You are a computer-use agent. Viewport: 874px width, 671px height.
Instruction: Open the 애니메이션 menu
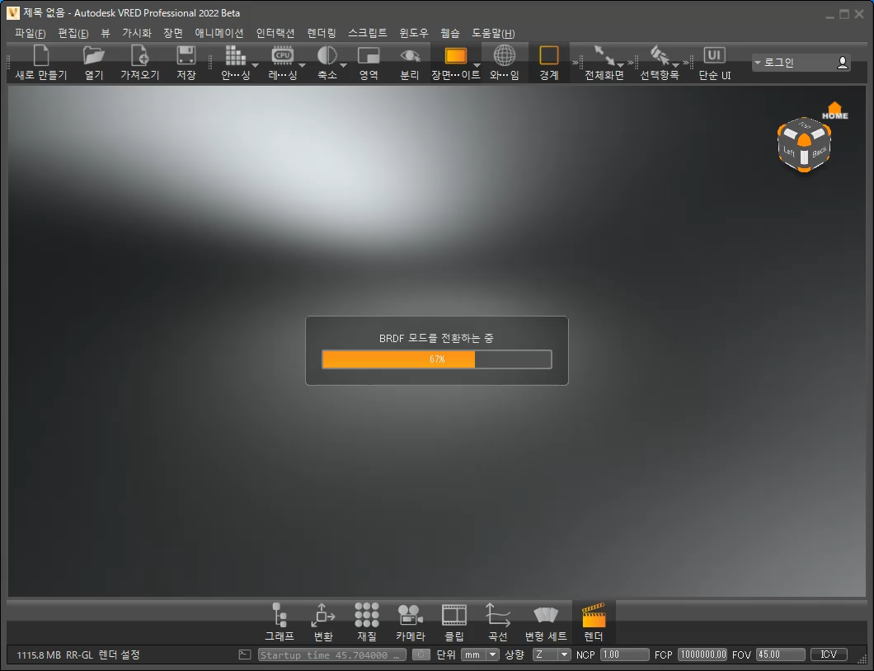[221, 33]
